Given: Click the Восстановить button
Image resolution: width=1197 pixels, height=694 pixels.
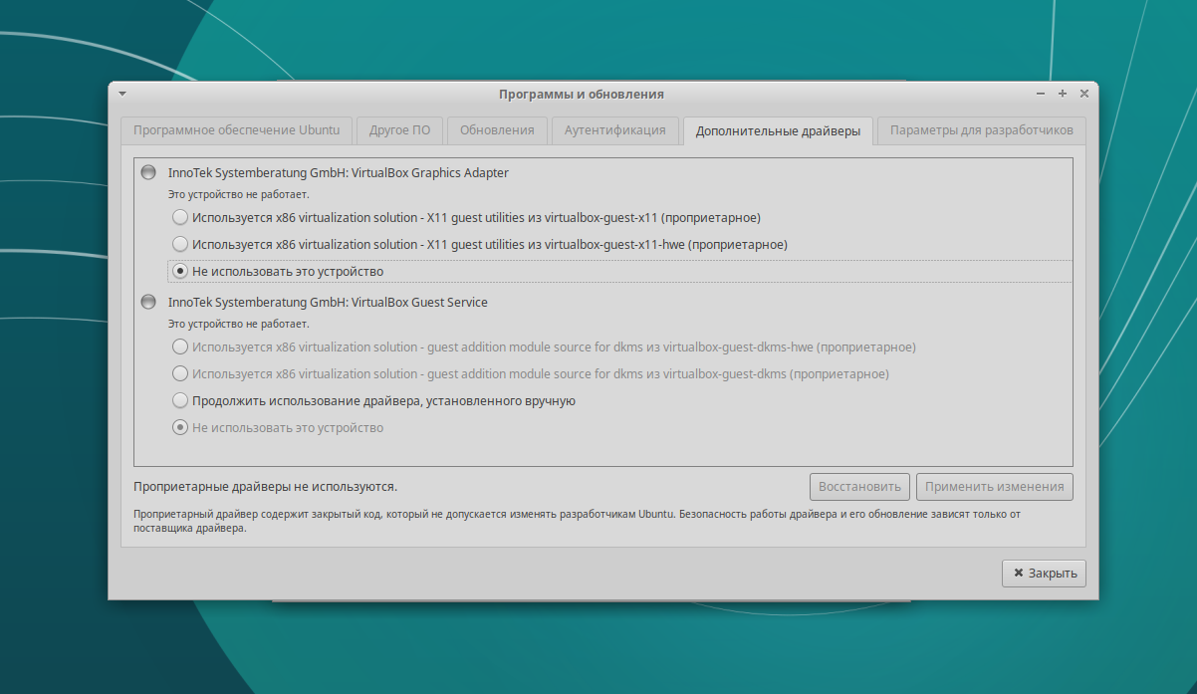Looking at the screenshot, I should click(x=859, y=487).
